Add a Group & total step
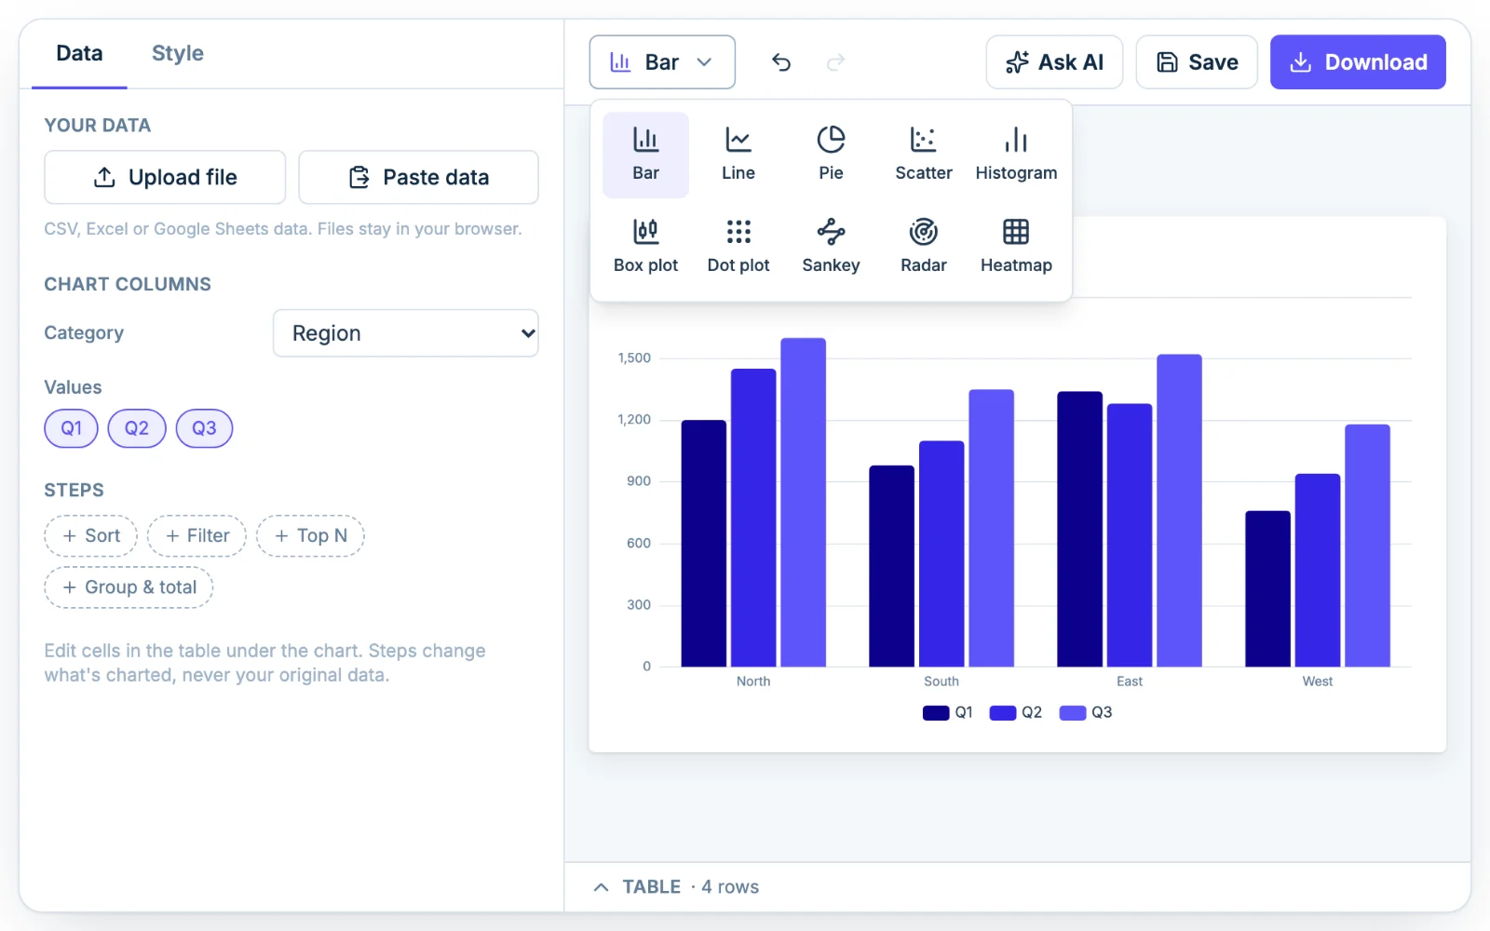Image resolution: width=1490 pixels, height=931 pixels. (x=129, y=587)
